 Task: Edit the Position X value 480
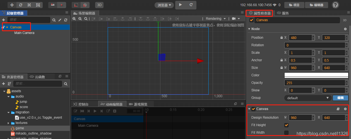300,38
